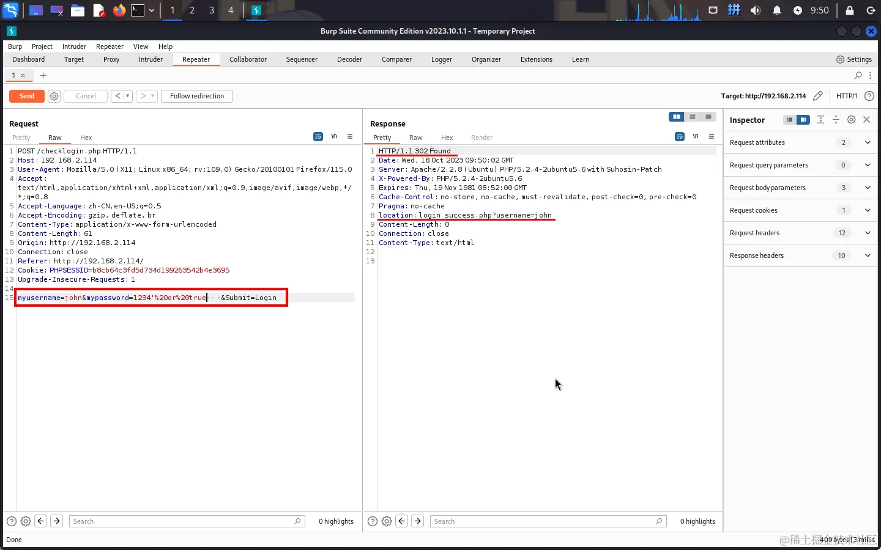The image size is (881, 550).
Task: Expand all Inspector sections
Action: coord(820,120)
